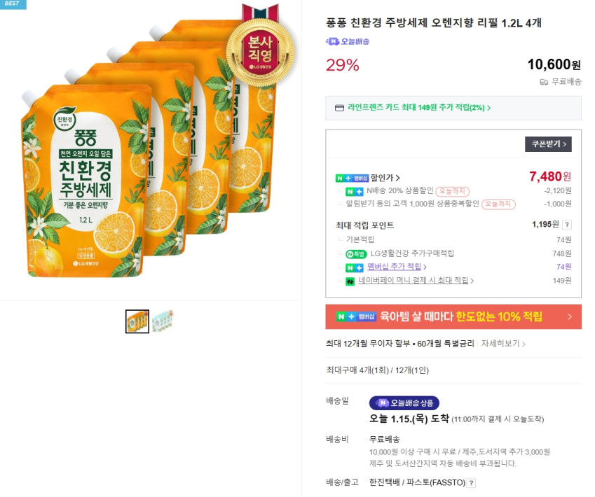This screenshot has height=497, width=595.
Task: Open the 육아템 10% 적립 banner arrow
Action: coord(569,317)
